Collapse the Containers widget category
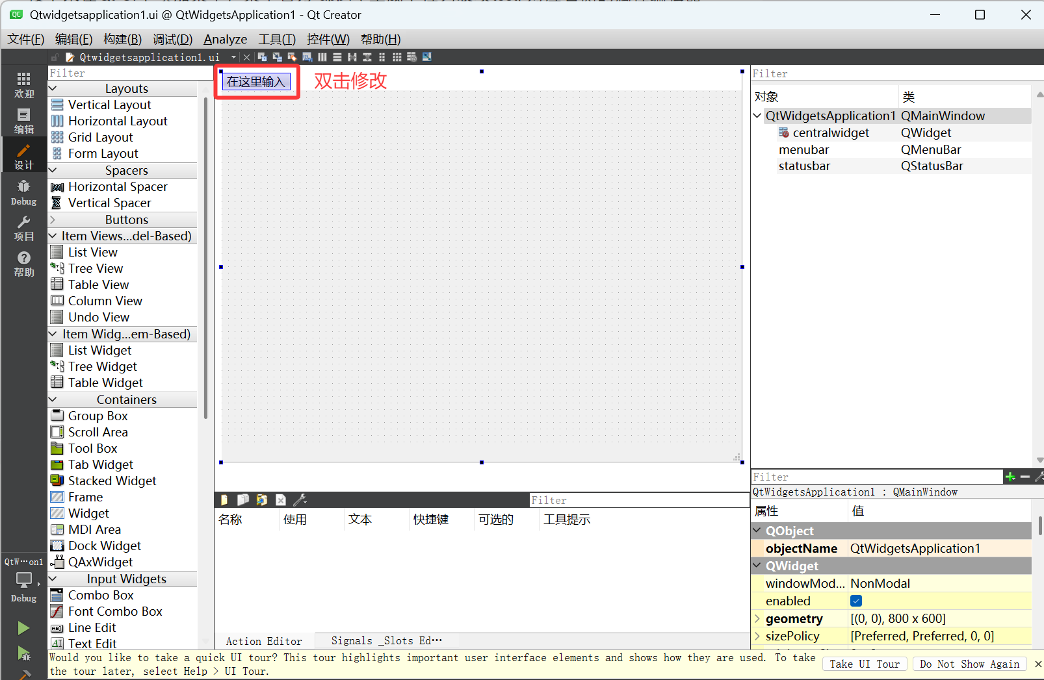This screenshot has height=680, width=1044. pyautogui.click(x=53, y=399)
